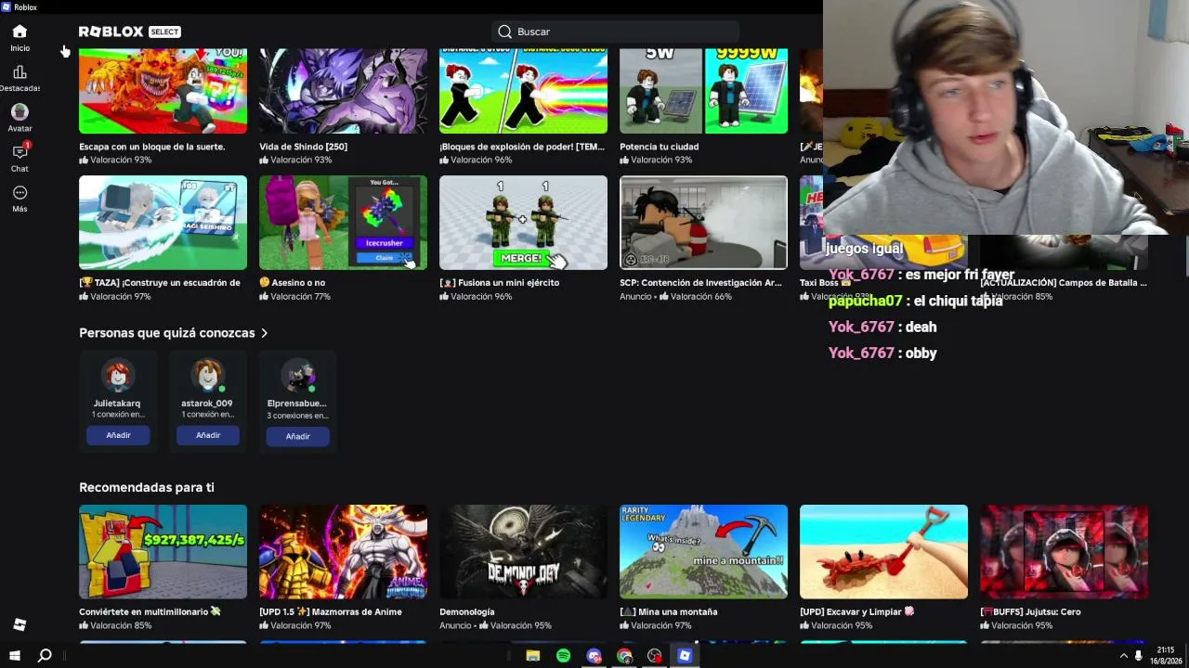
Task: Open the 'Vida de Shindo [250]' game title
Action: tap(303, 147)
